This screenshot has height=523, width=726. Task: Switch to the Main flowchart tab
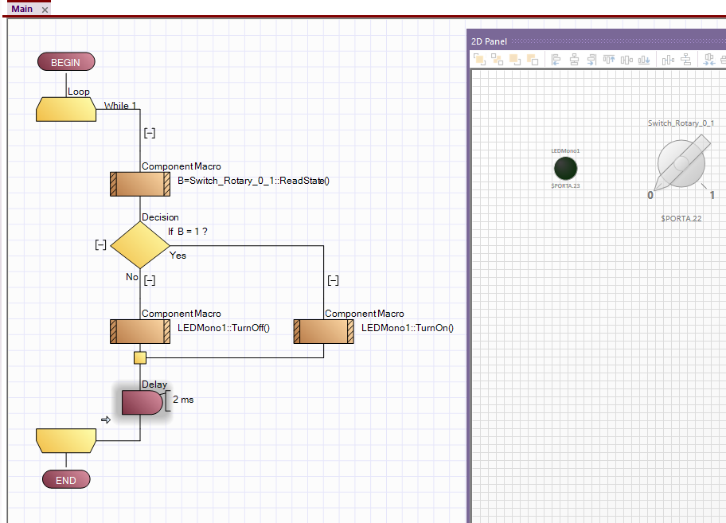21,9
